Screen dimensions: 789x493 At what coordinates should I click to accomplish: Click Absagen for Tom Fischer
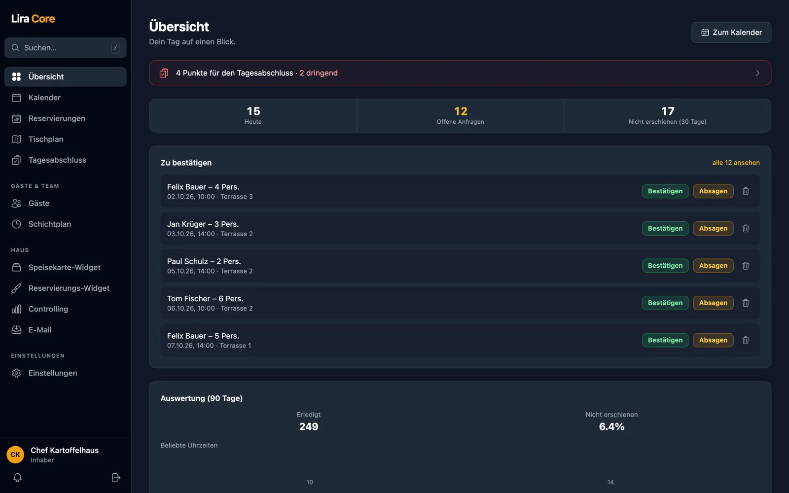click(713, 303)
